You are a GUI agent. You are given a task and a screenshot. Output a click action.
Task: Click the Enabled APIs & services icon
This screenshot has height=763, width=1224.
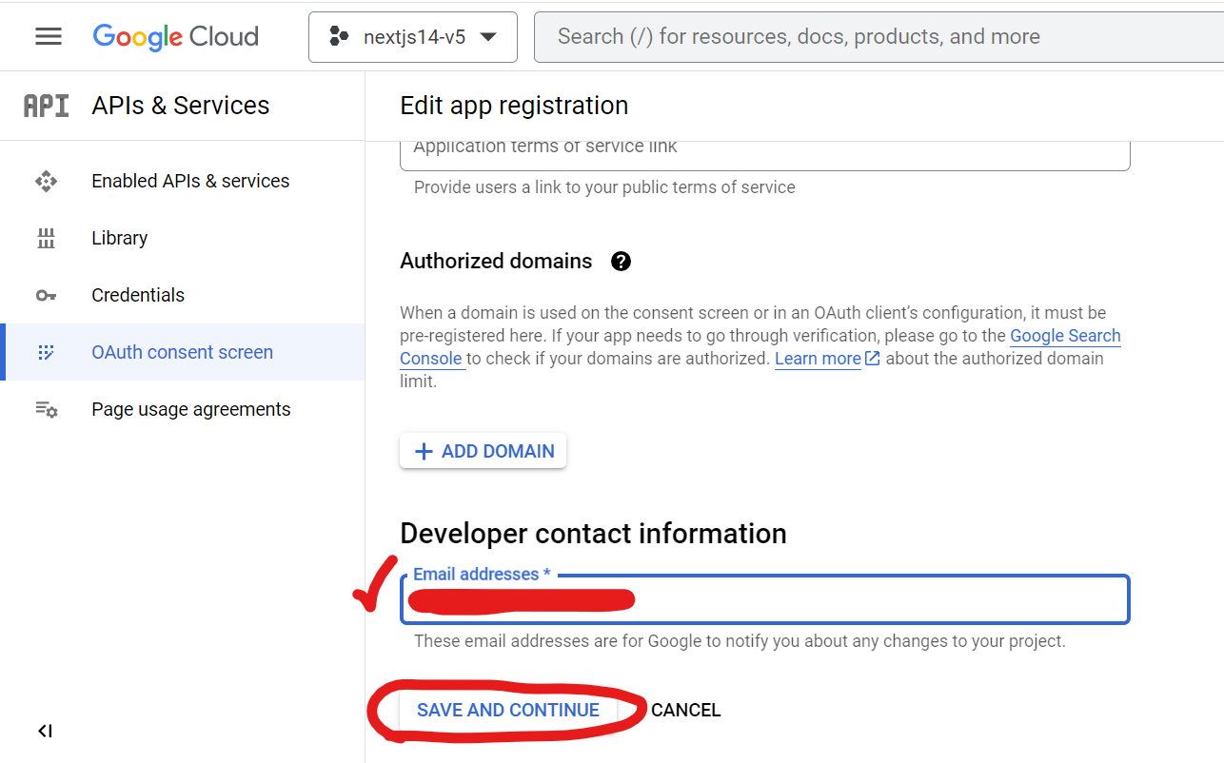46,181
